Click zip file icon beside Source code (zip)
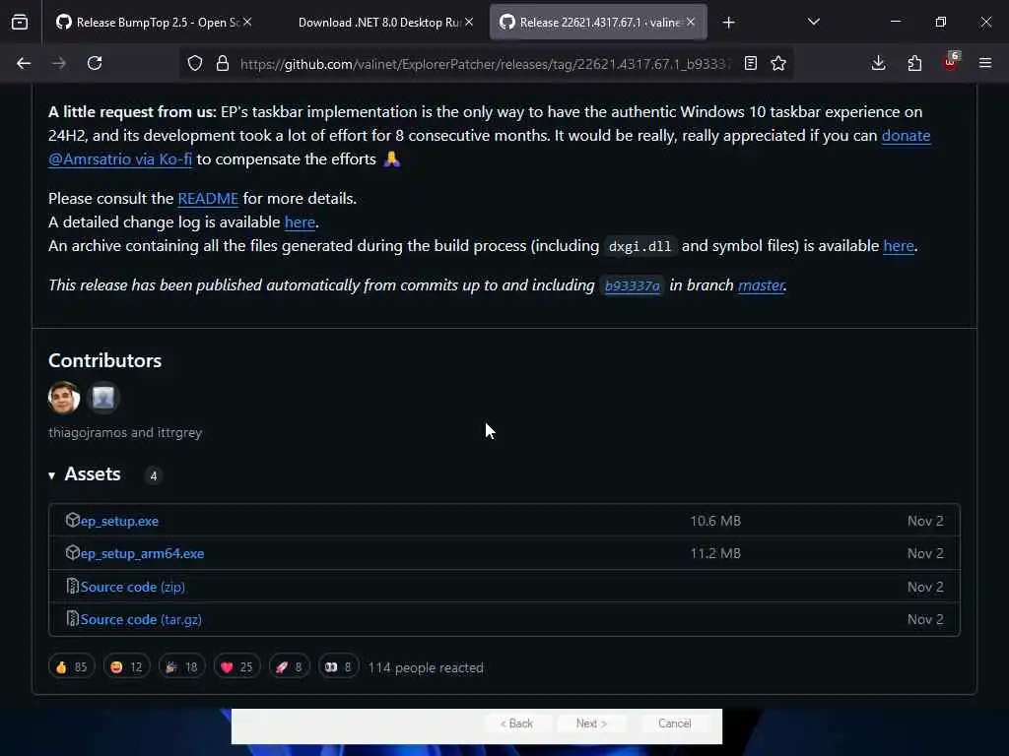This screenshot has width=1009, height=756. coord(72,586)
